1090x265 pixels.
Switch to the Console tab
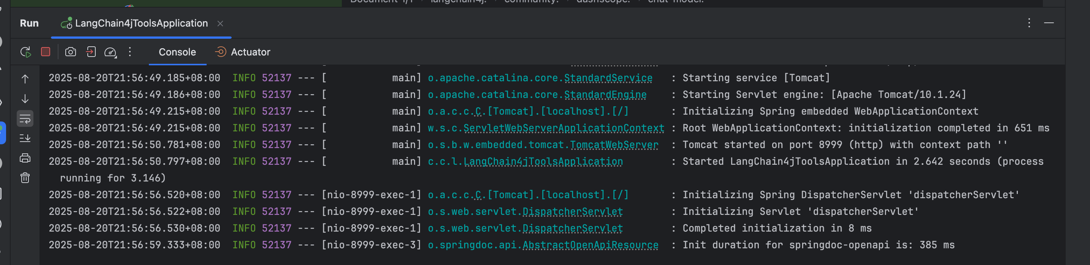177,52
